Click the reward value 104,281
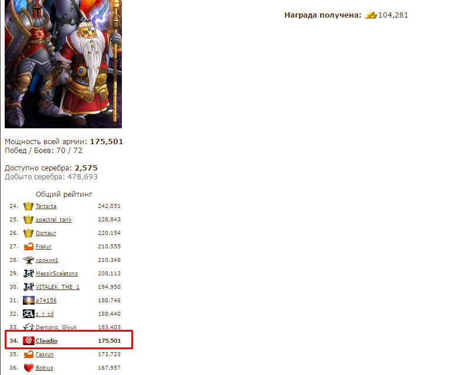452x375 pixels. click(393, 15)
